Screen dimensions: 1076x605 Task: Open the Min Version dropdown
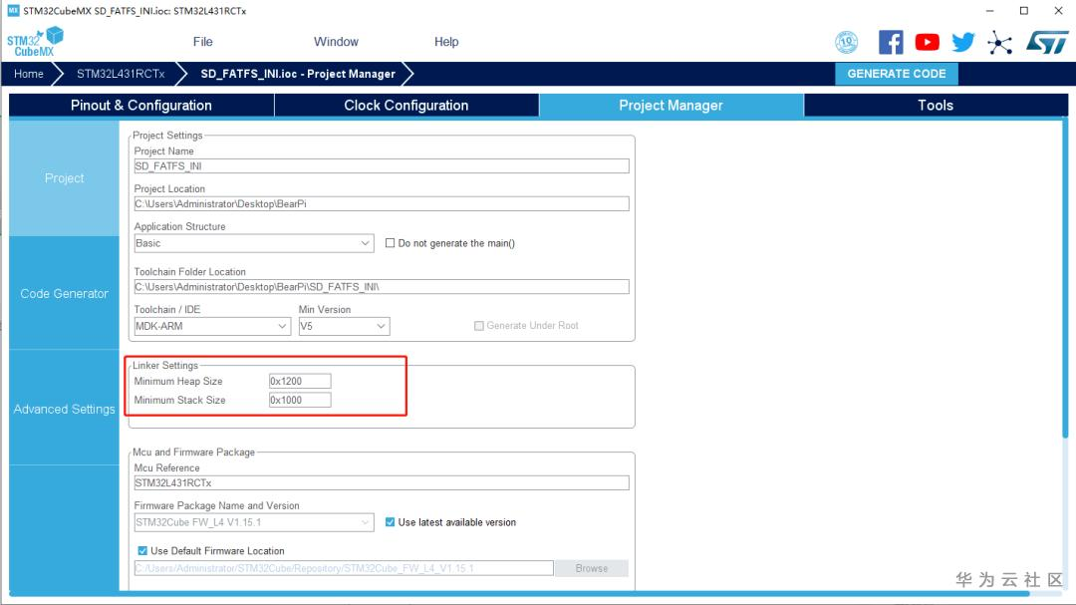(x=344, y=326)
